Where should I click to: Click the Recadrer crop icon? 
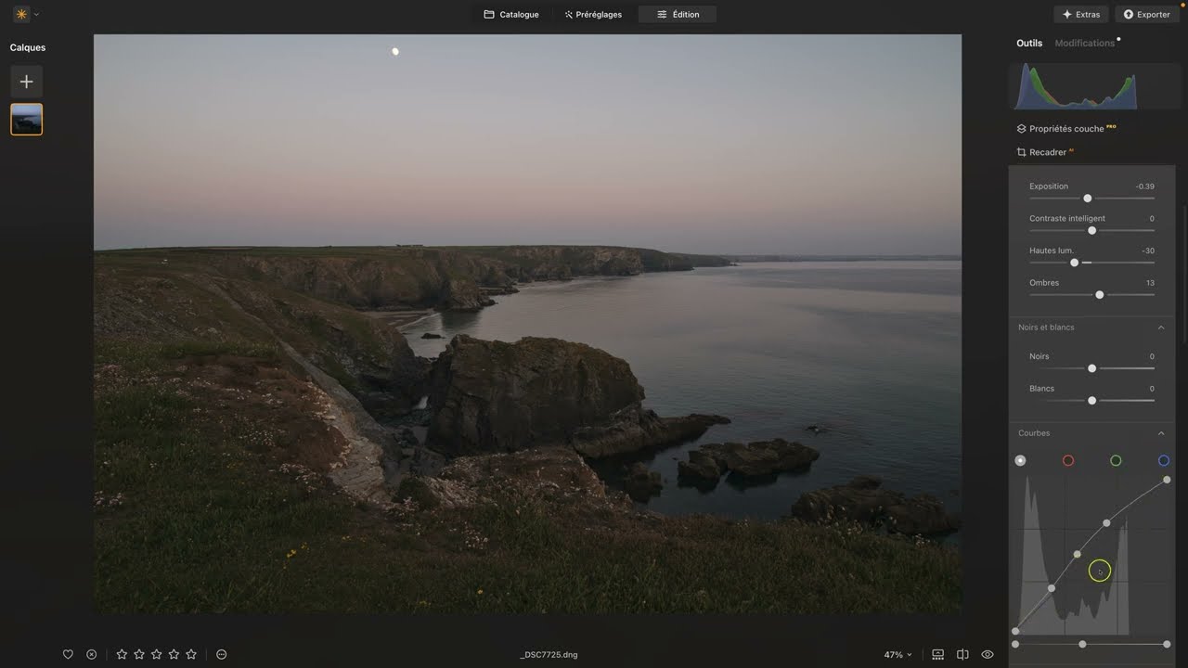pos(1021,152)
